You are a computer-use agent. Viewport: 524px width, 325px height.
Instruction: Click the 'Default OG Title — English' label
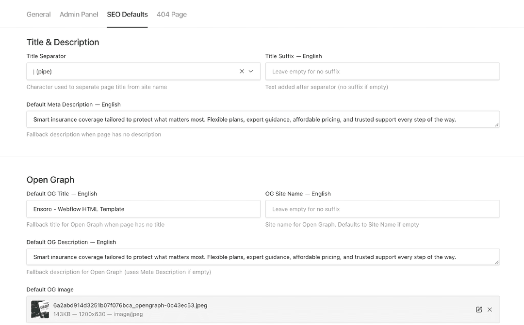[x=62, y=194]
